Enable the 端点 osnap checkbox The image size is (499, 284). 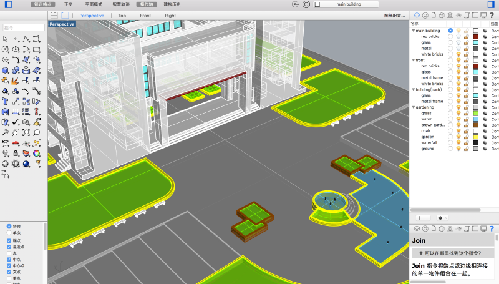9,240
